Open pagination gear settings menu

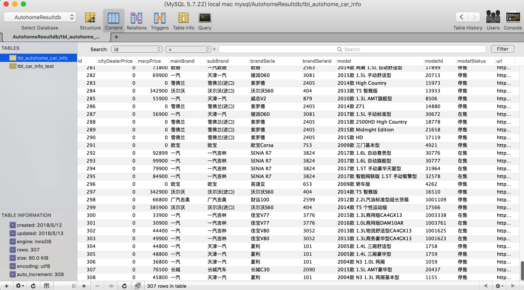499,286
